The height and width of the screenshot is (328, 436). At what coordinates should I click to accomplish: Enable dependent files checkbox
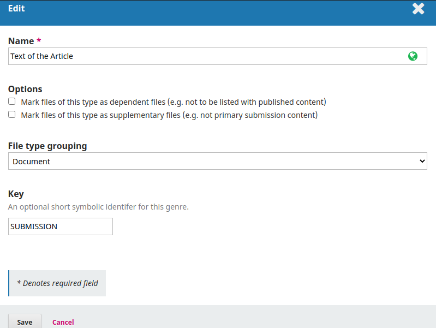pyautogui.click(x=11, y=102)
